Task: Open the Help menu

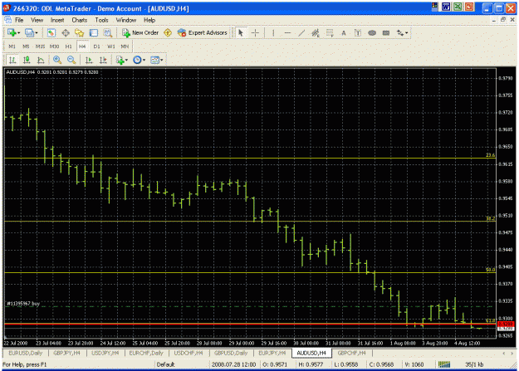Action: click(149, 20)
